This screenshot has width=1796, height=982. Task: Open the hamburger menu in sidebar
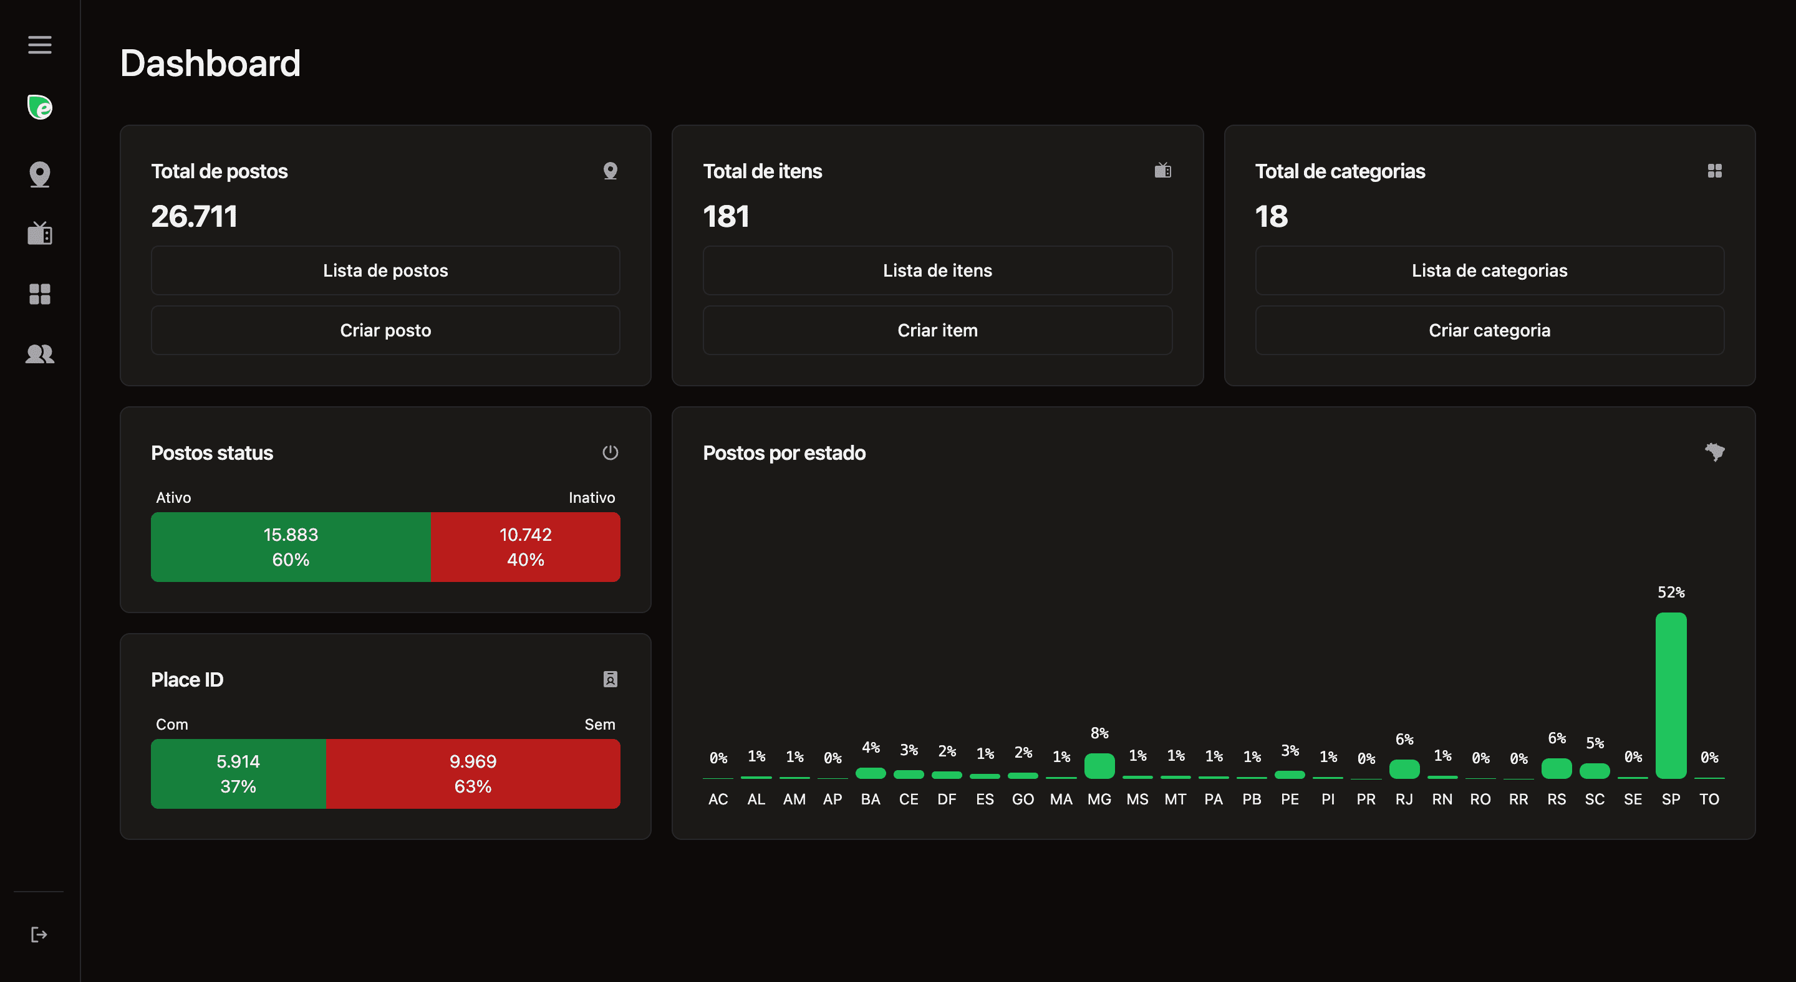[x=40, y=45]
